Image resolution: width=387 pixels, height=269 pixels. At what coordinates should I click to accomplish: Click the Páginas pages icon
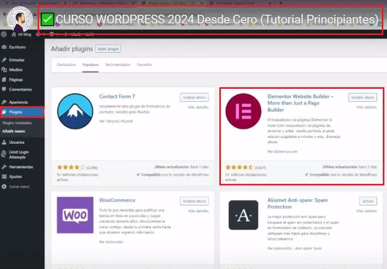point(4,80)
